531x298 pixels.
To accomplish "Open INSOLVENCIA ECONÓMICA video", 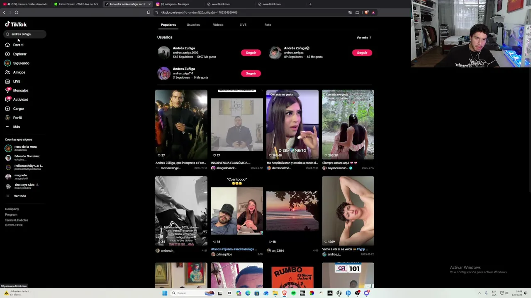I will click(x=237, y=125).
